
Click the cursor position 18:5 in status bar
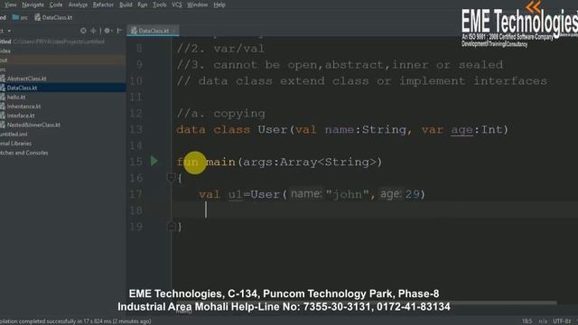(527, 321)
